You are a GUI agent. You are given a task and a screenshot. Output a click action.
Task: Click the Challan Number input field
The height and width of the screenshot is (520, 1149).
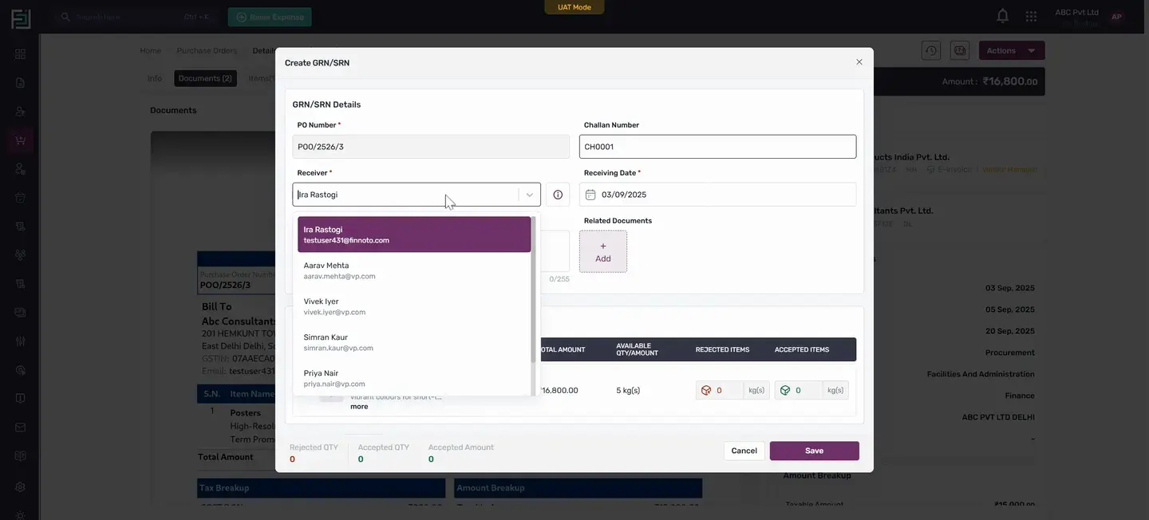pyautogui.click(x=718, y=147)
